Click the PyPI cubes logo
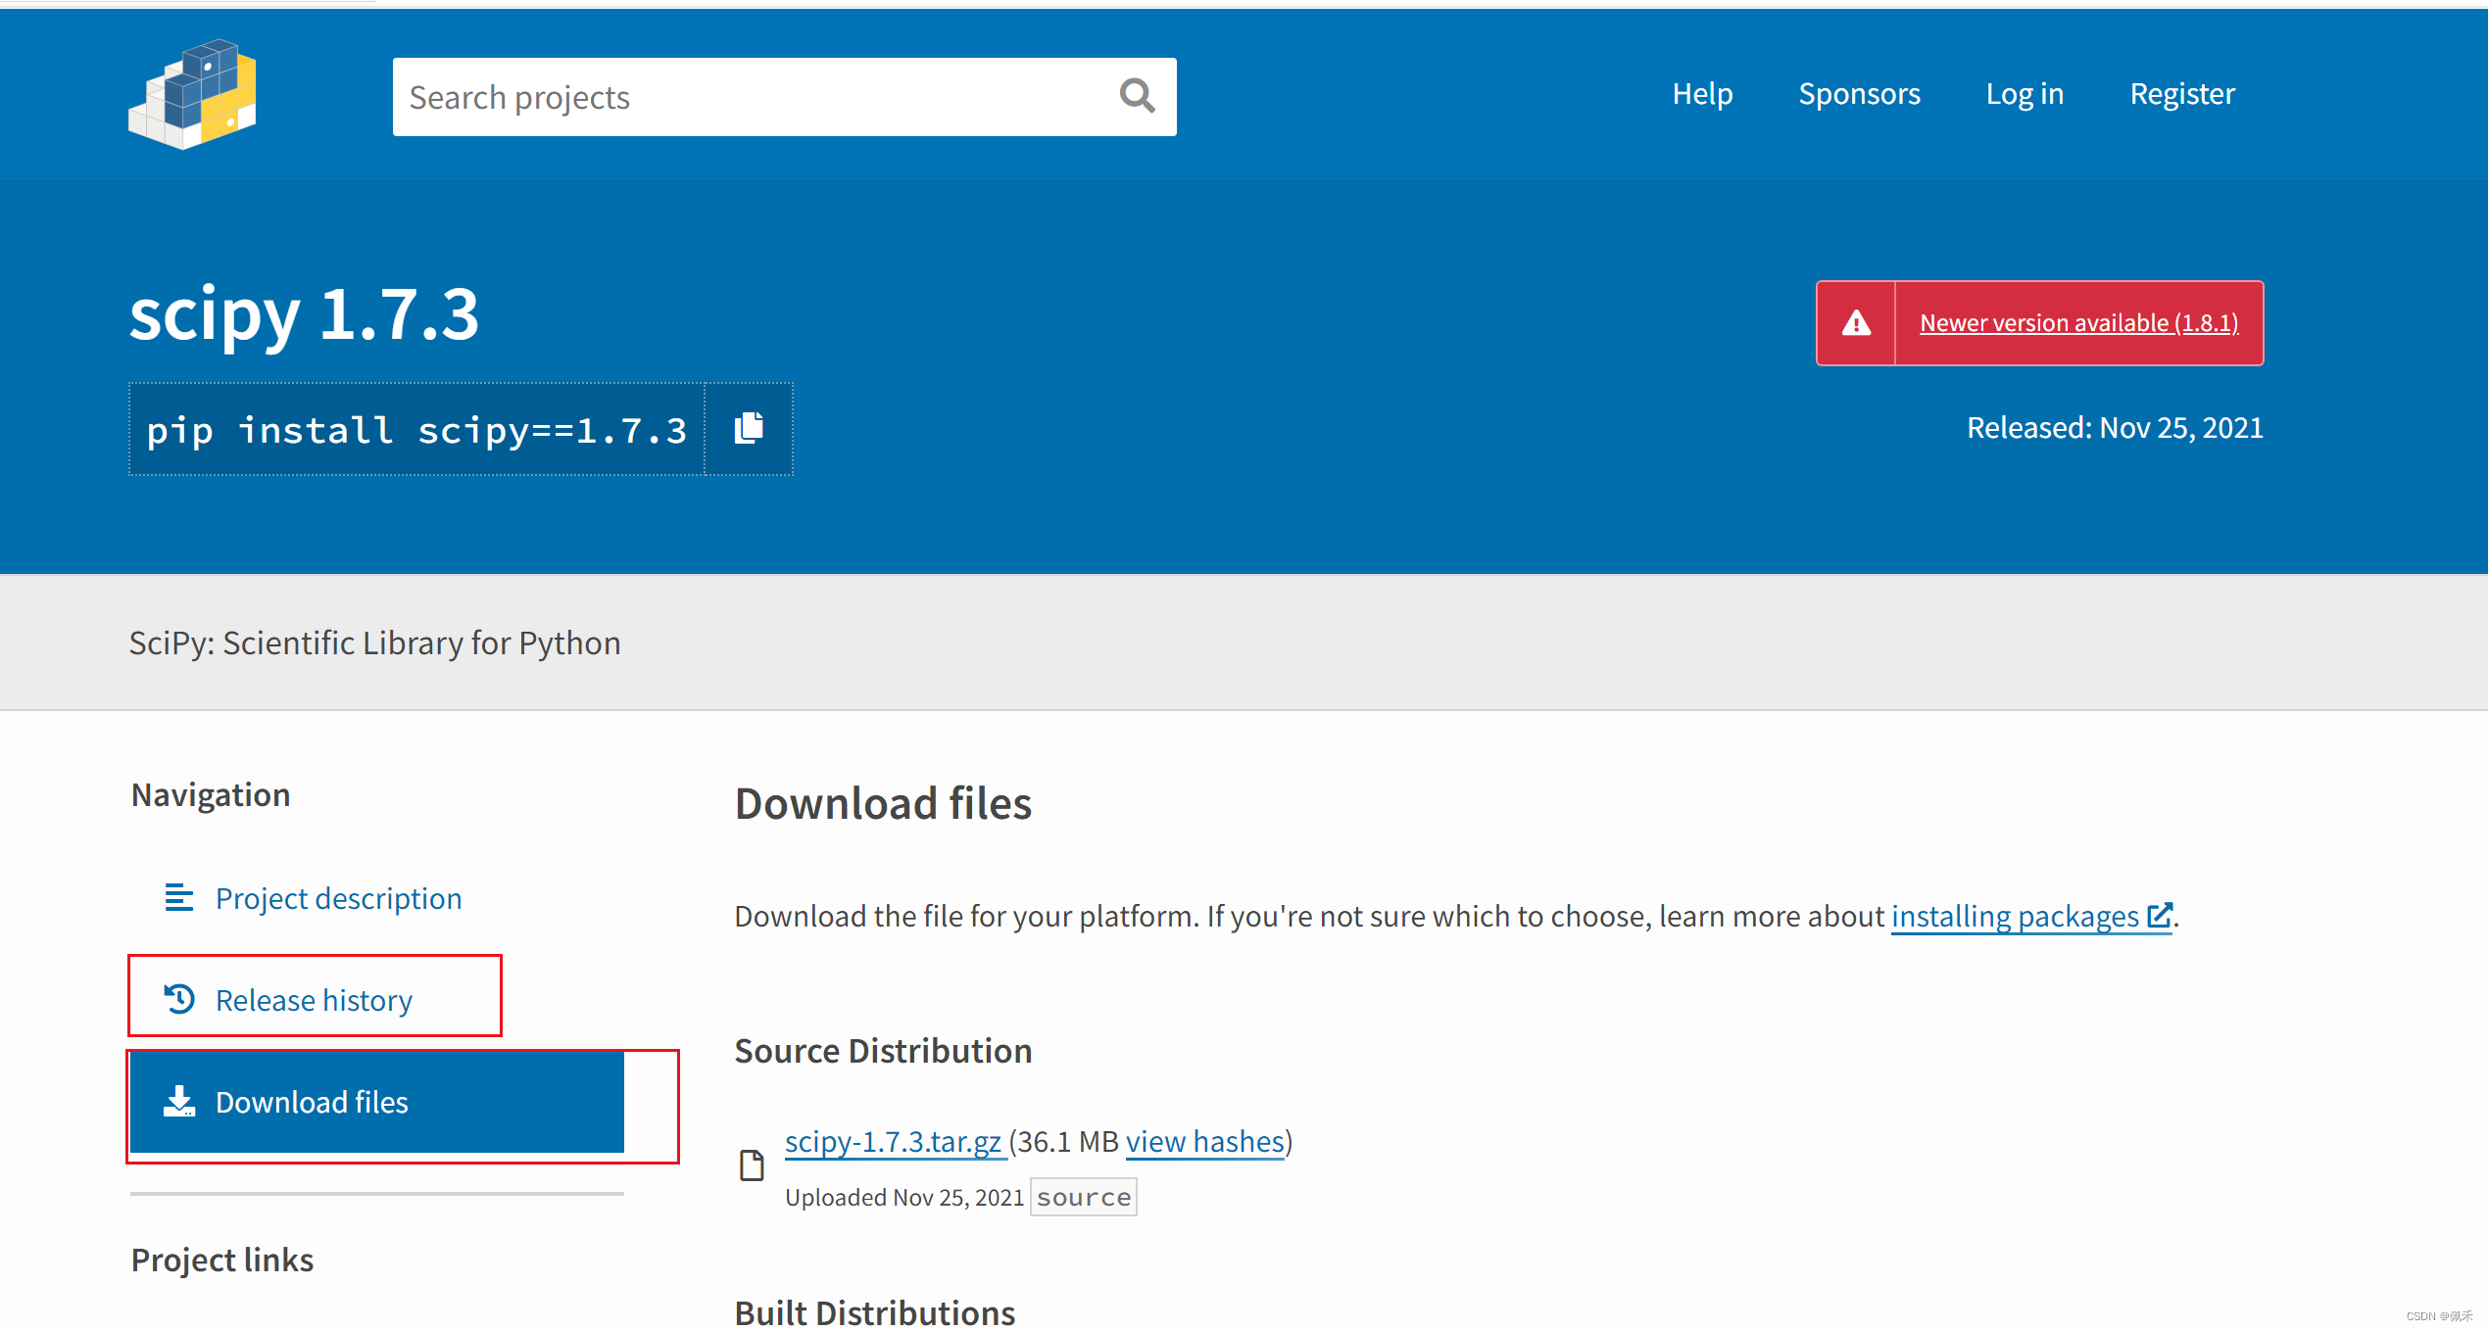 point(192,94)
